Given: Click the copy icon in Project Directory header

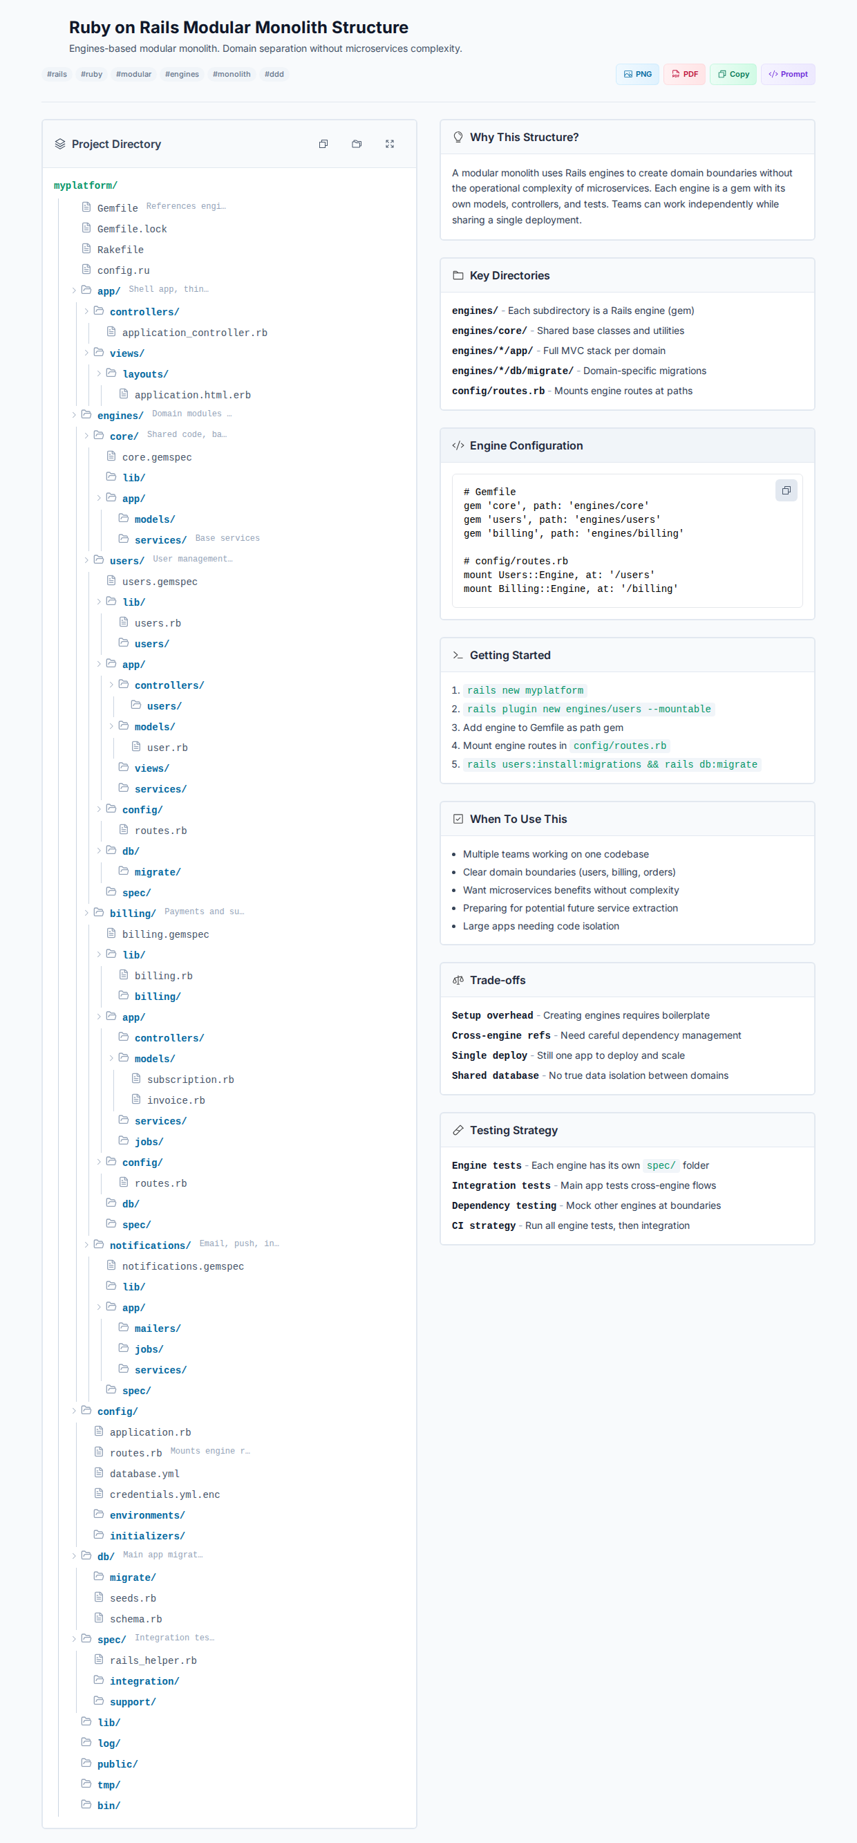Looking at the screenshot, I should [323, 144].
